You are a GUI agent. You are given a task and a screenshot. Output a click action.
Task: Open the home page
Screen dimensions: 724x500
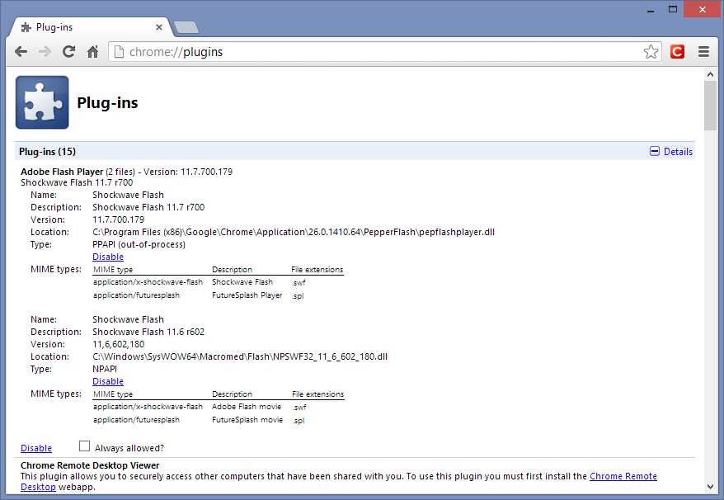coord(93,52)
